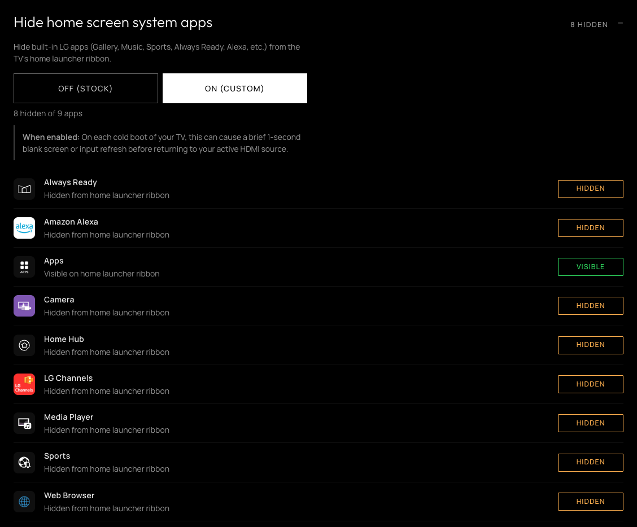Click the Web Browser app name
This screenshot has width=637, height=527.
pyautogui.click(x=69, y=495)
